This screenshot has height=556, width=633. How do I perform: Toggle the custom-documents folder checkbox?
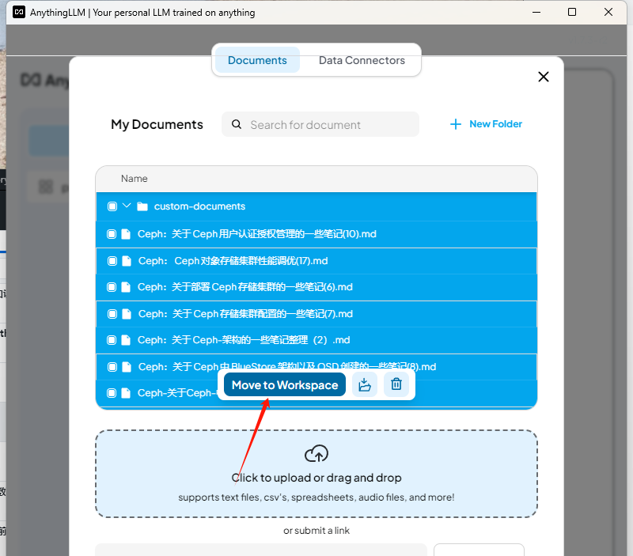click(x=112, y=206)
